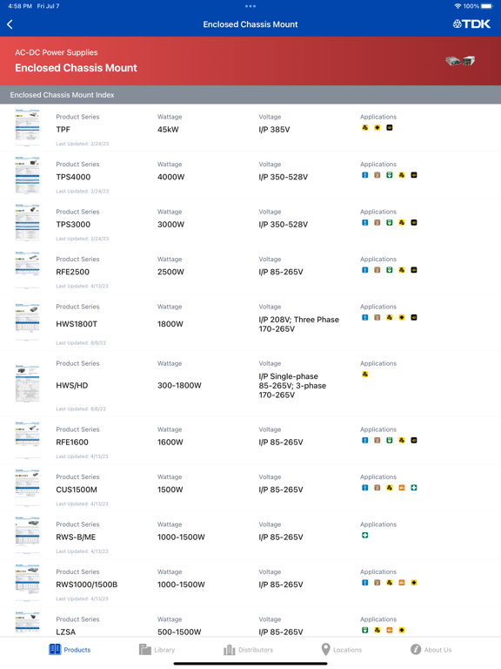This screenshot has width=501, height=669.
Task: Go back using the top-left arrow
Action: pos(10,24)
